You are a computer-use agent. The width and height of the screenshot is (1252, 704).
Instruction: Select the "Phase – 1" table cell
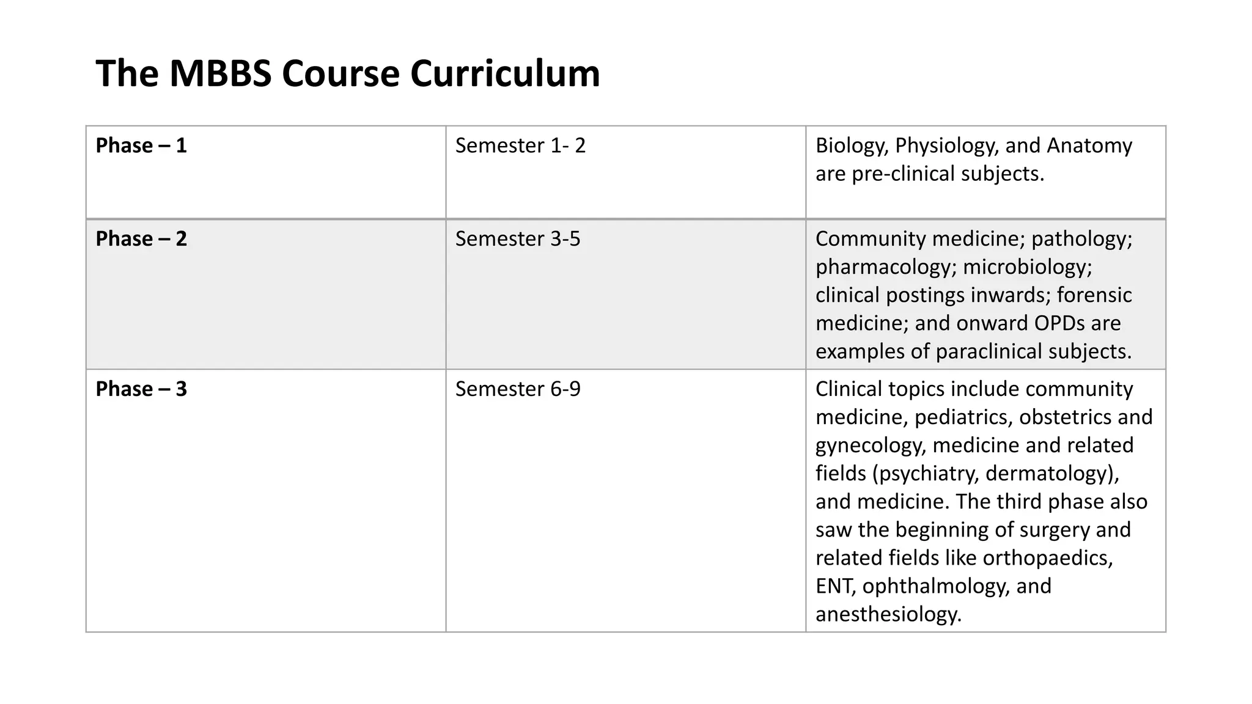pyautogui.click(x=141, y=145)
